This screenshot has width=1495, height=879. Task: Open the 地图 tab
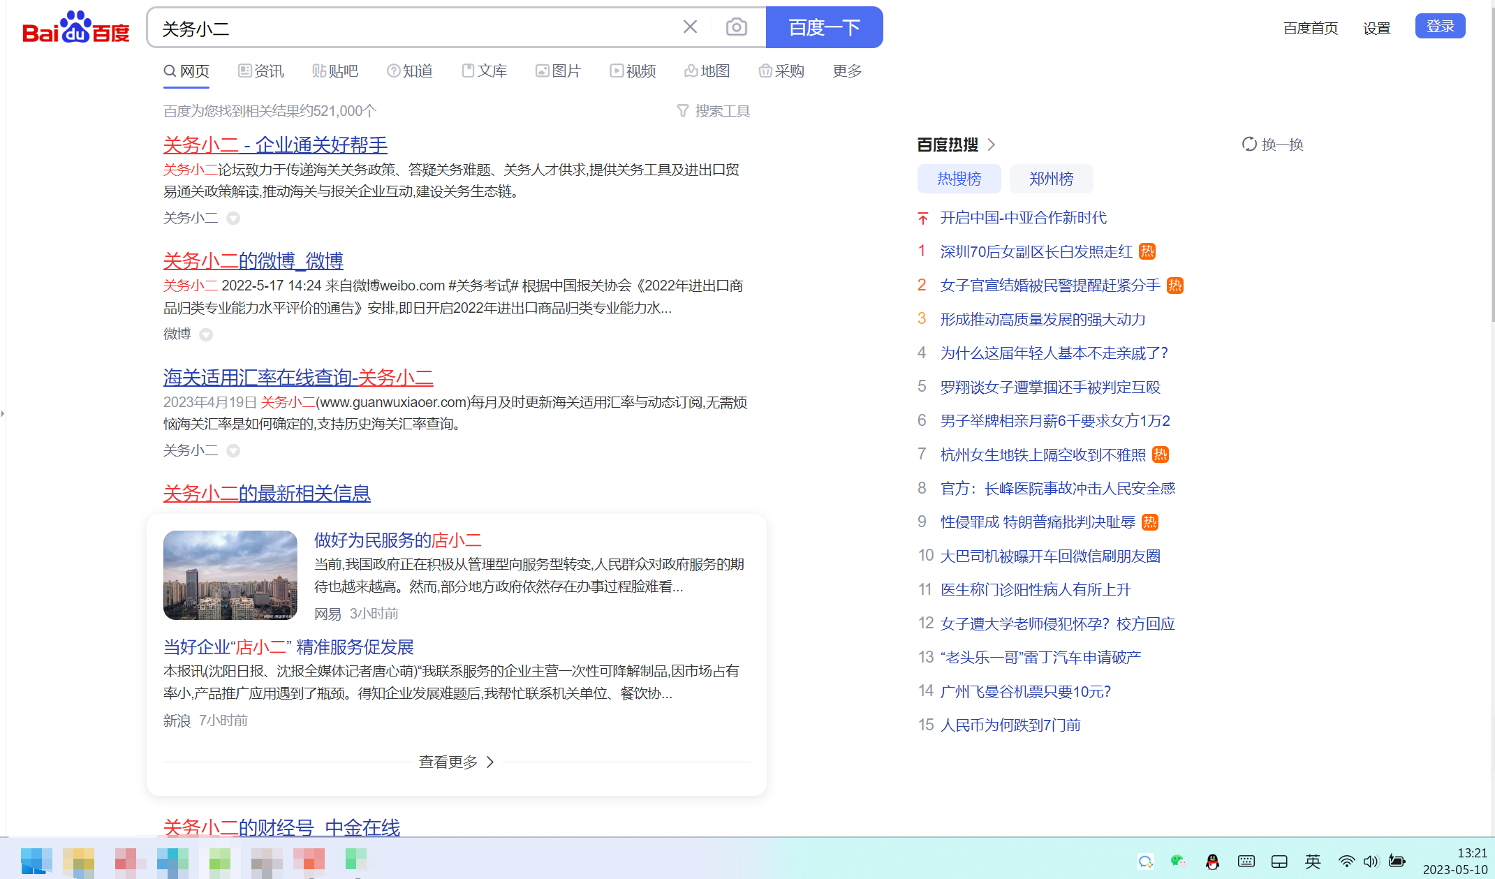(x=707, y=71)
